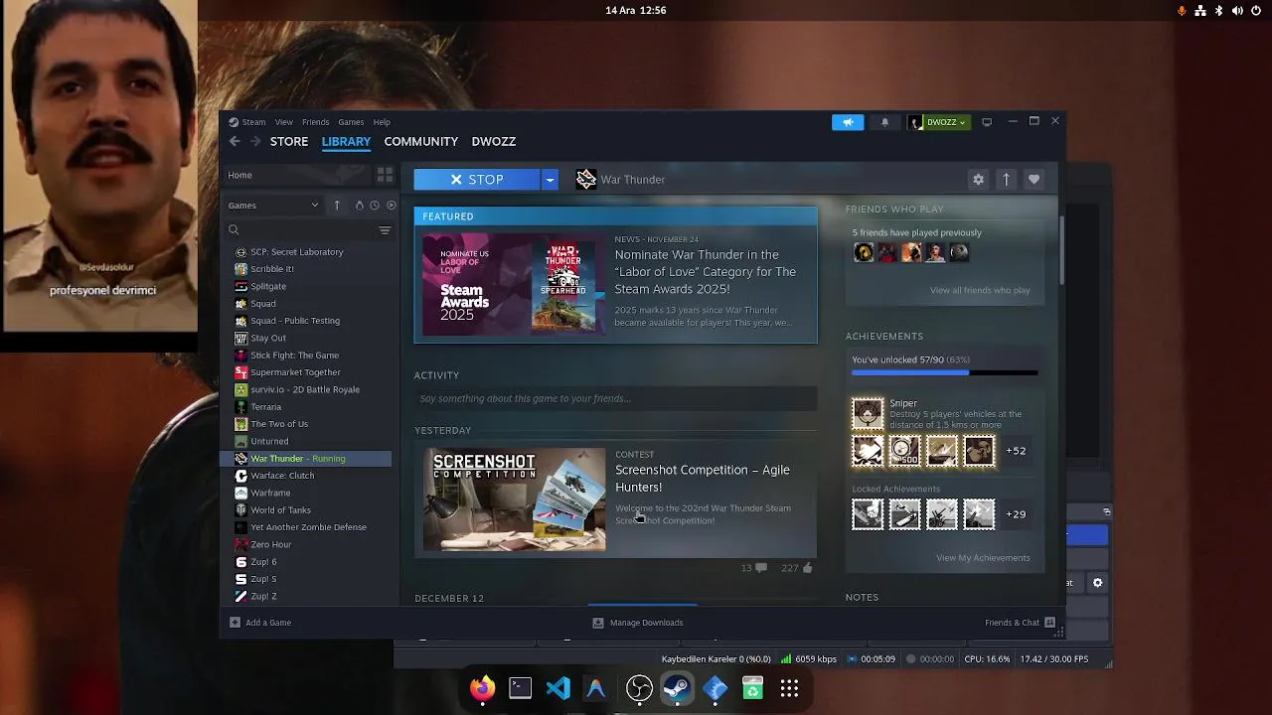Switch to Big Picture mode monitor icon

[987, 122]
